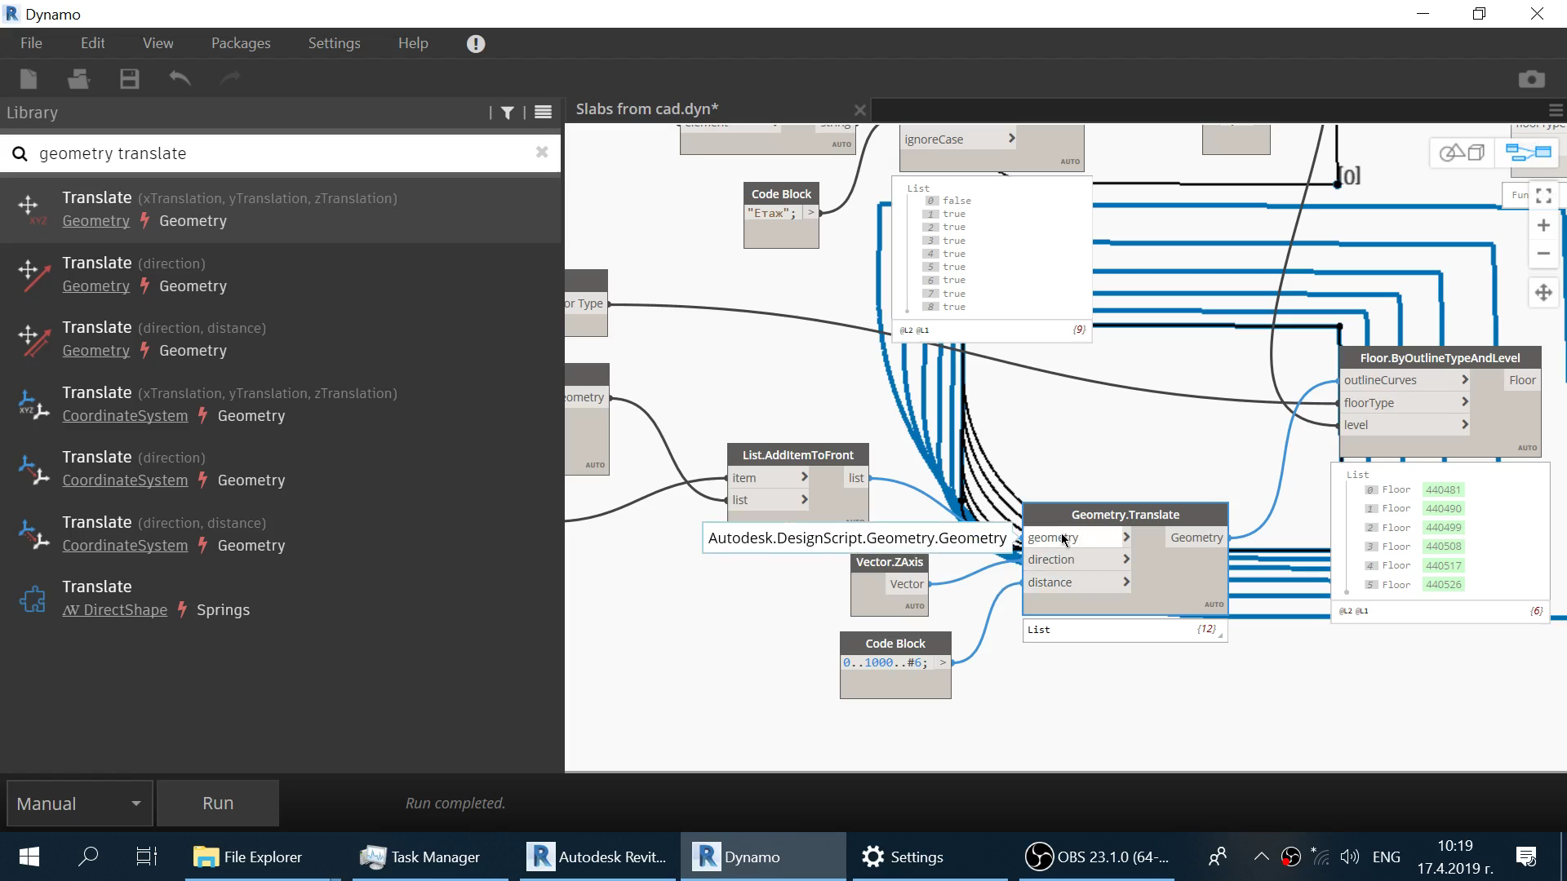The height and width of the screenshot is (881, 1567).
Task: Click the Zoom to Fit icon
Action: 1543,196
